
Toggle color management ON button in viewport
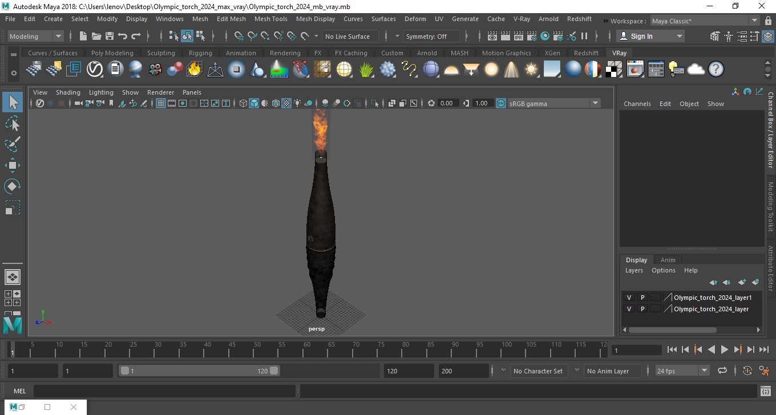[x=500, y=103]
